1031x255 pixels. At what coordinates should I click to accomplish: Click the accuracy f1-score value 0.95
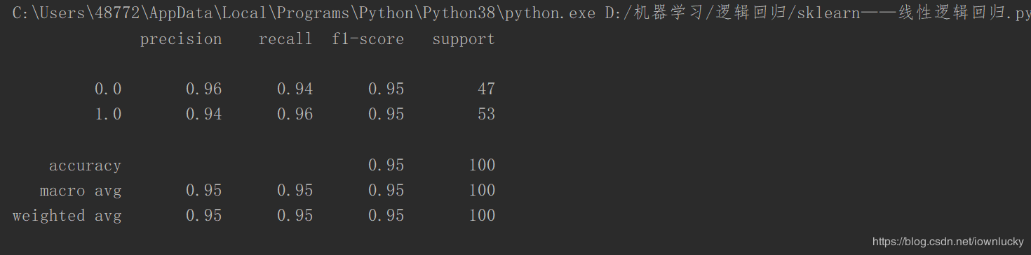click(386, 166)
